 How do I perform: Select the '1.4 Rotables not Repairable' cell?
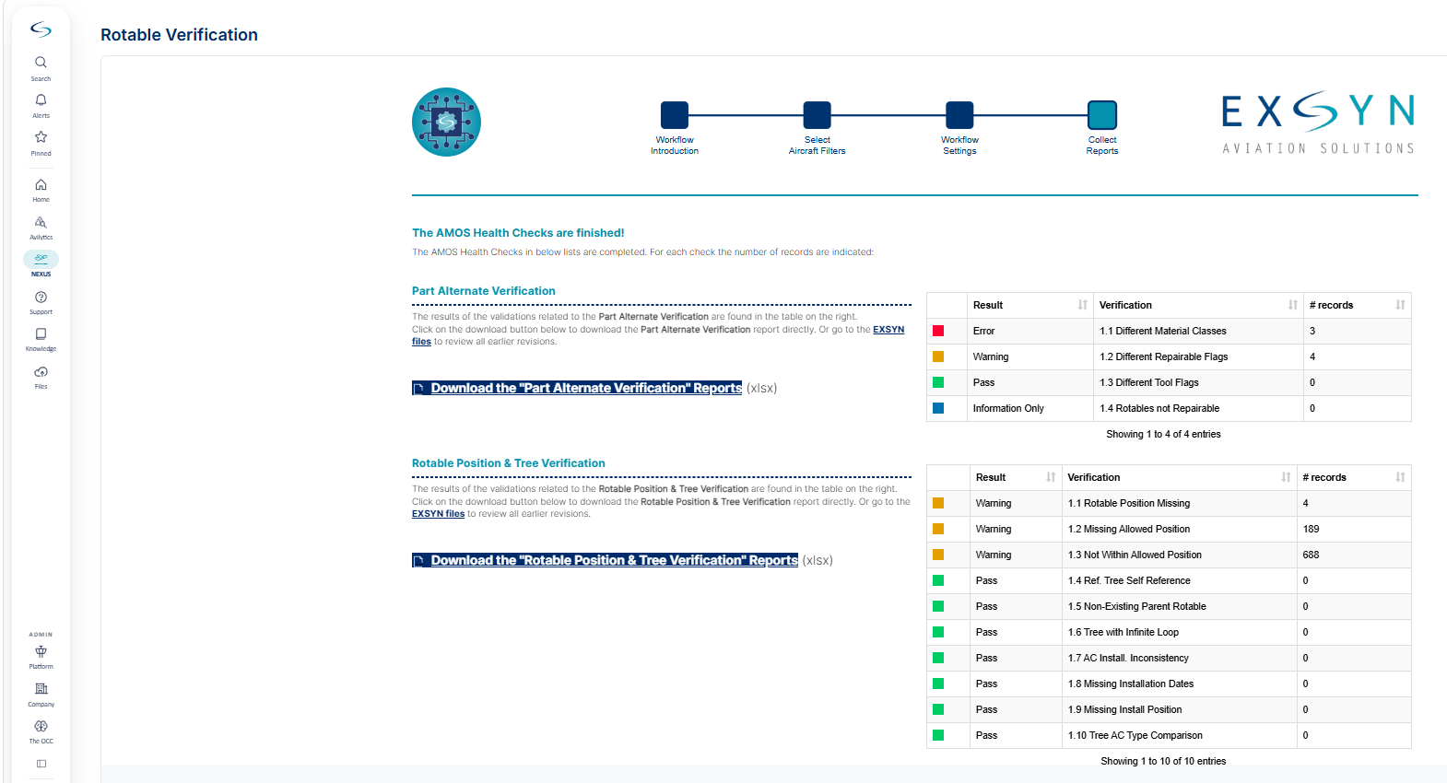pyautogui.click(x=1198, y=408)
